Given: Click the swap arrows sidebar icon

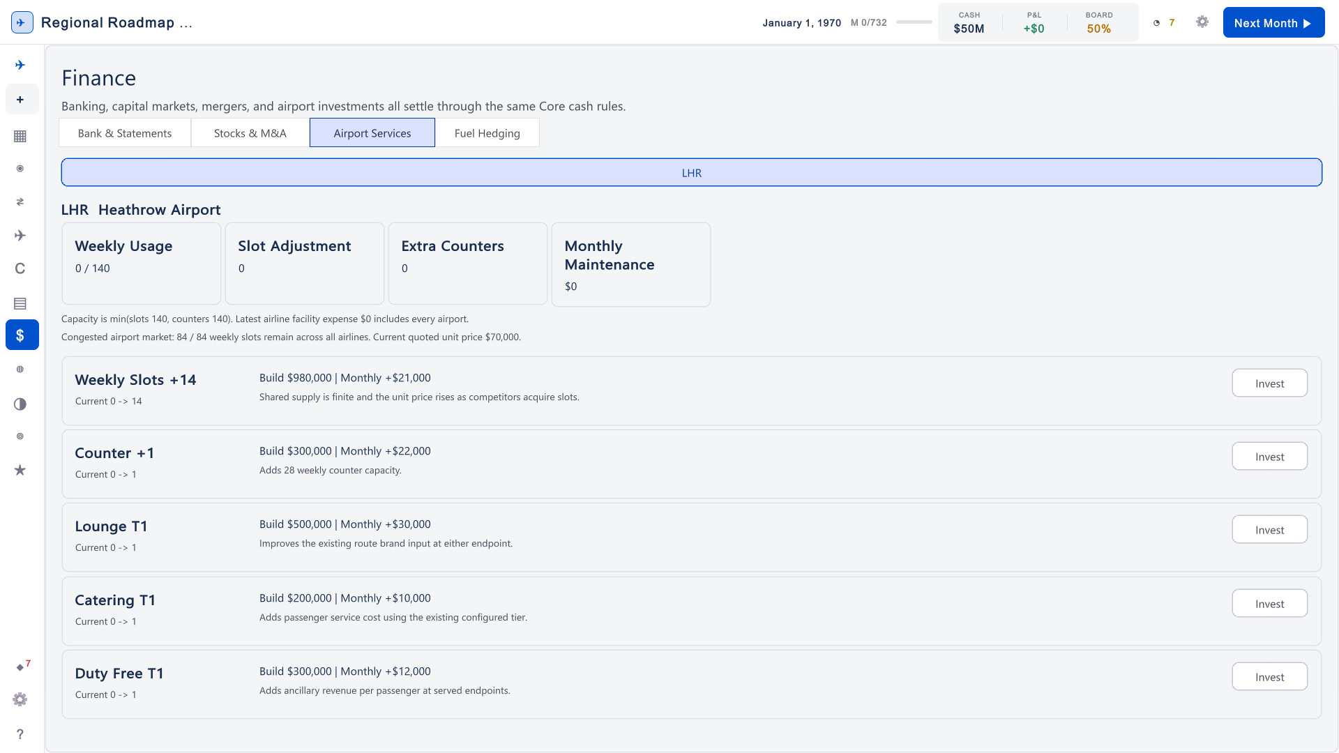Looking at the screenshot, I should (x=20, y=202).
